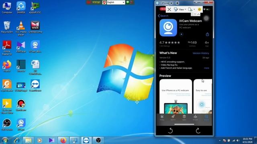Close the iPhone session tab
Screen dimensions: 257x144
[x=171, y=3]
